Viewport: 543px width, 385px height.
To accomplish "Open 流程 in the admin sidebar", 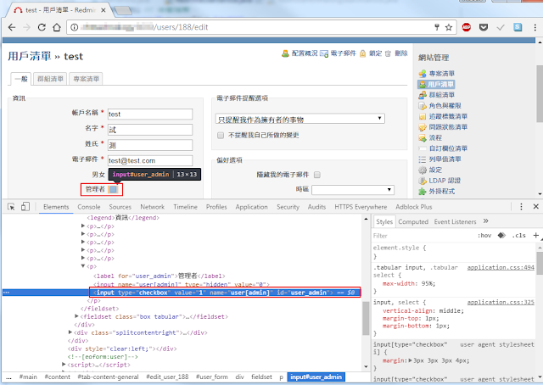I will (435, 137).
